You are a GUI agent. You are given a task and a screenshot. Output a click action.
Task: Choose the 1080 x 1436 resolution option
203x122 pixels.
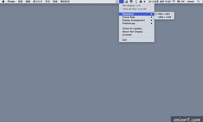pyautogui.click(x=164, y=17)
